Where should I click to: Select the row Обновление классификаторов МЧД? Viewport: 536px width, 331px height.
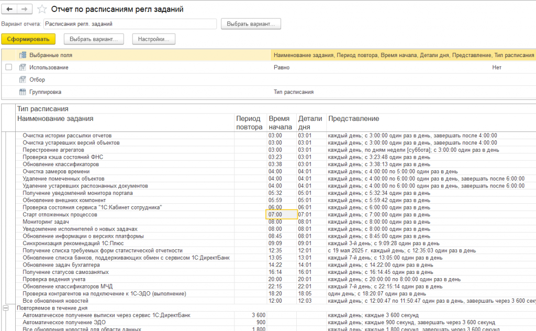68,286
